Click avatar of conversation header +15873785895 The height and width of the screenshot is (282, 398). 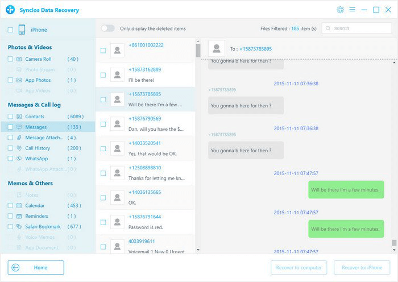pyautogui.click(x=217, y=48)
